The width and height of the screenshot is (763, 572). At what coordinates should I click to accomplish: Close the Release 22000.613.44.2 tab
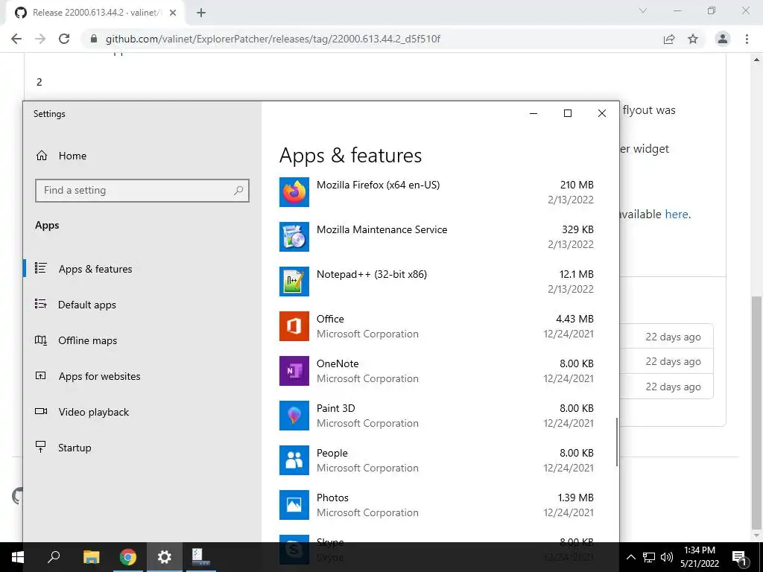click(173, 13)
